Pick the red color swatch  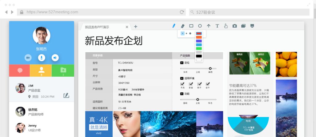pos(199,33)
